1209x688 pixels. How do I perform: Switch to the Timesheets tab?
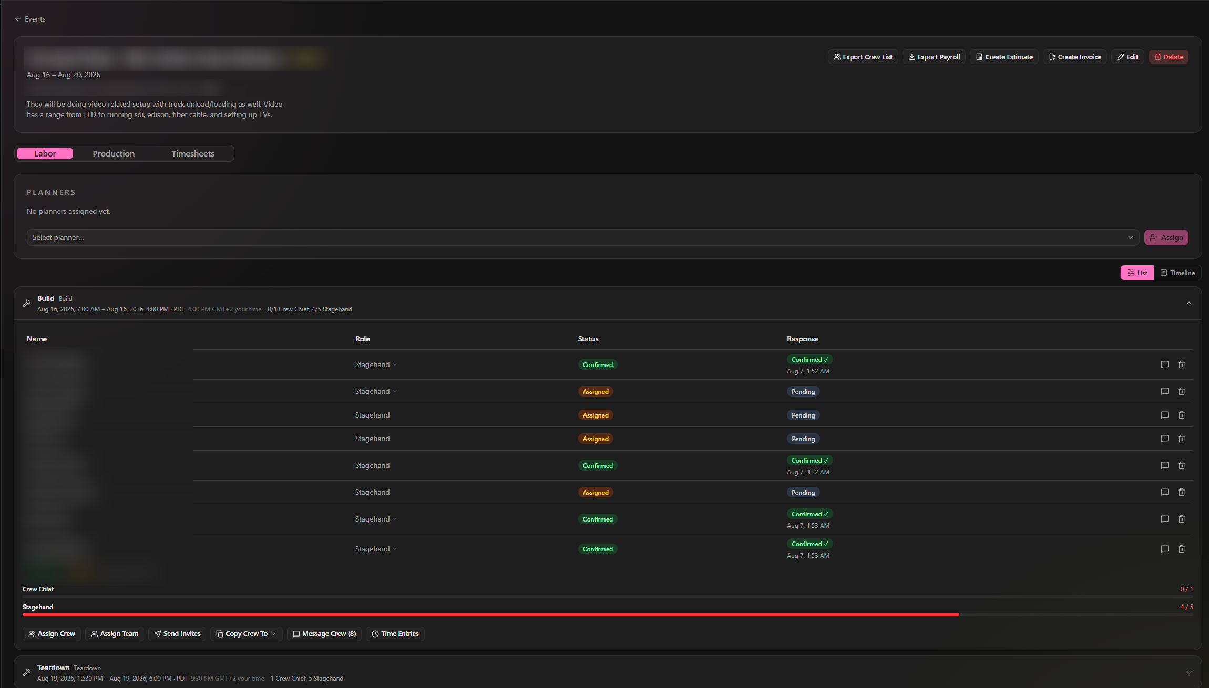pyautogui.click(x=193, y=153)
